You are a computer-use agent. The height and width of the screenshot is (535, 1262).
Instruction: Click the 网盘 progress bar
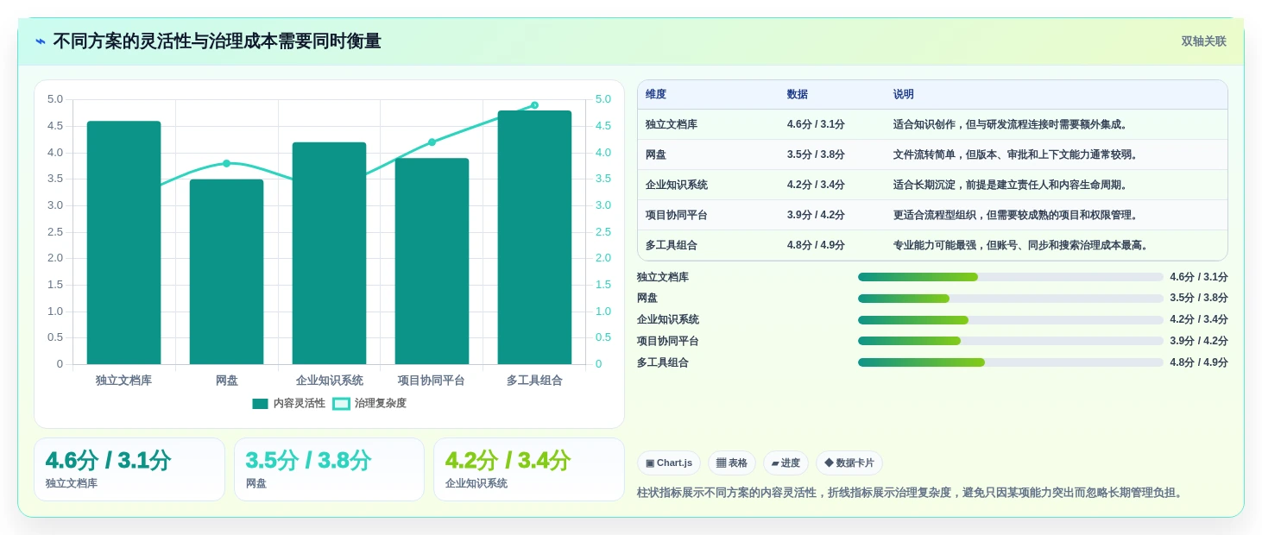[x=1011, y=299]
